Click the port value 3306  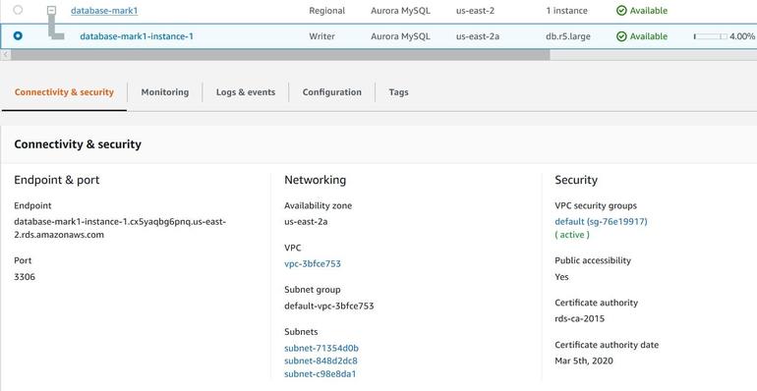coord(25,277)
